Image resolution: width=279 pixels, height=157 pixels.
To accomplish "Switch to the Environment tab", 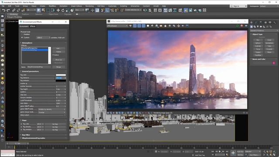I will click(x=24, y=26).
